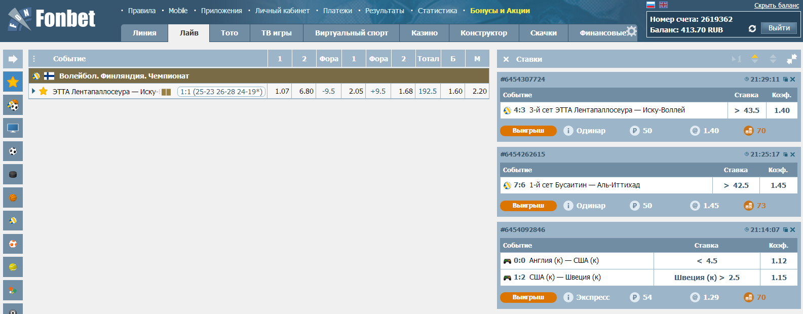
Task: Select handicap +9.5 odds 1.68
Action: coord(404,92)
